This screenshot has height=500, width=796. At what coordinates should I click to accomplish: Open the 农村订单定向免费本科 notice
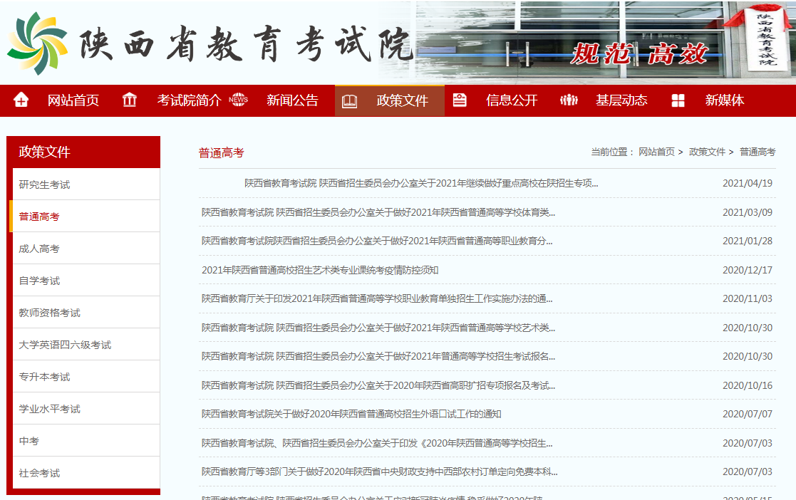379,472
